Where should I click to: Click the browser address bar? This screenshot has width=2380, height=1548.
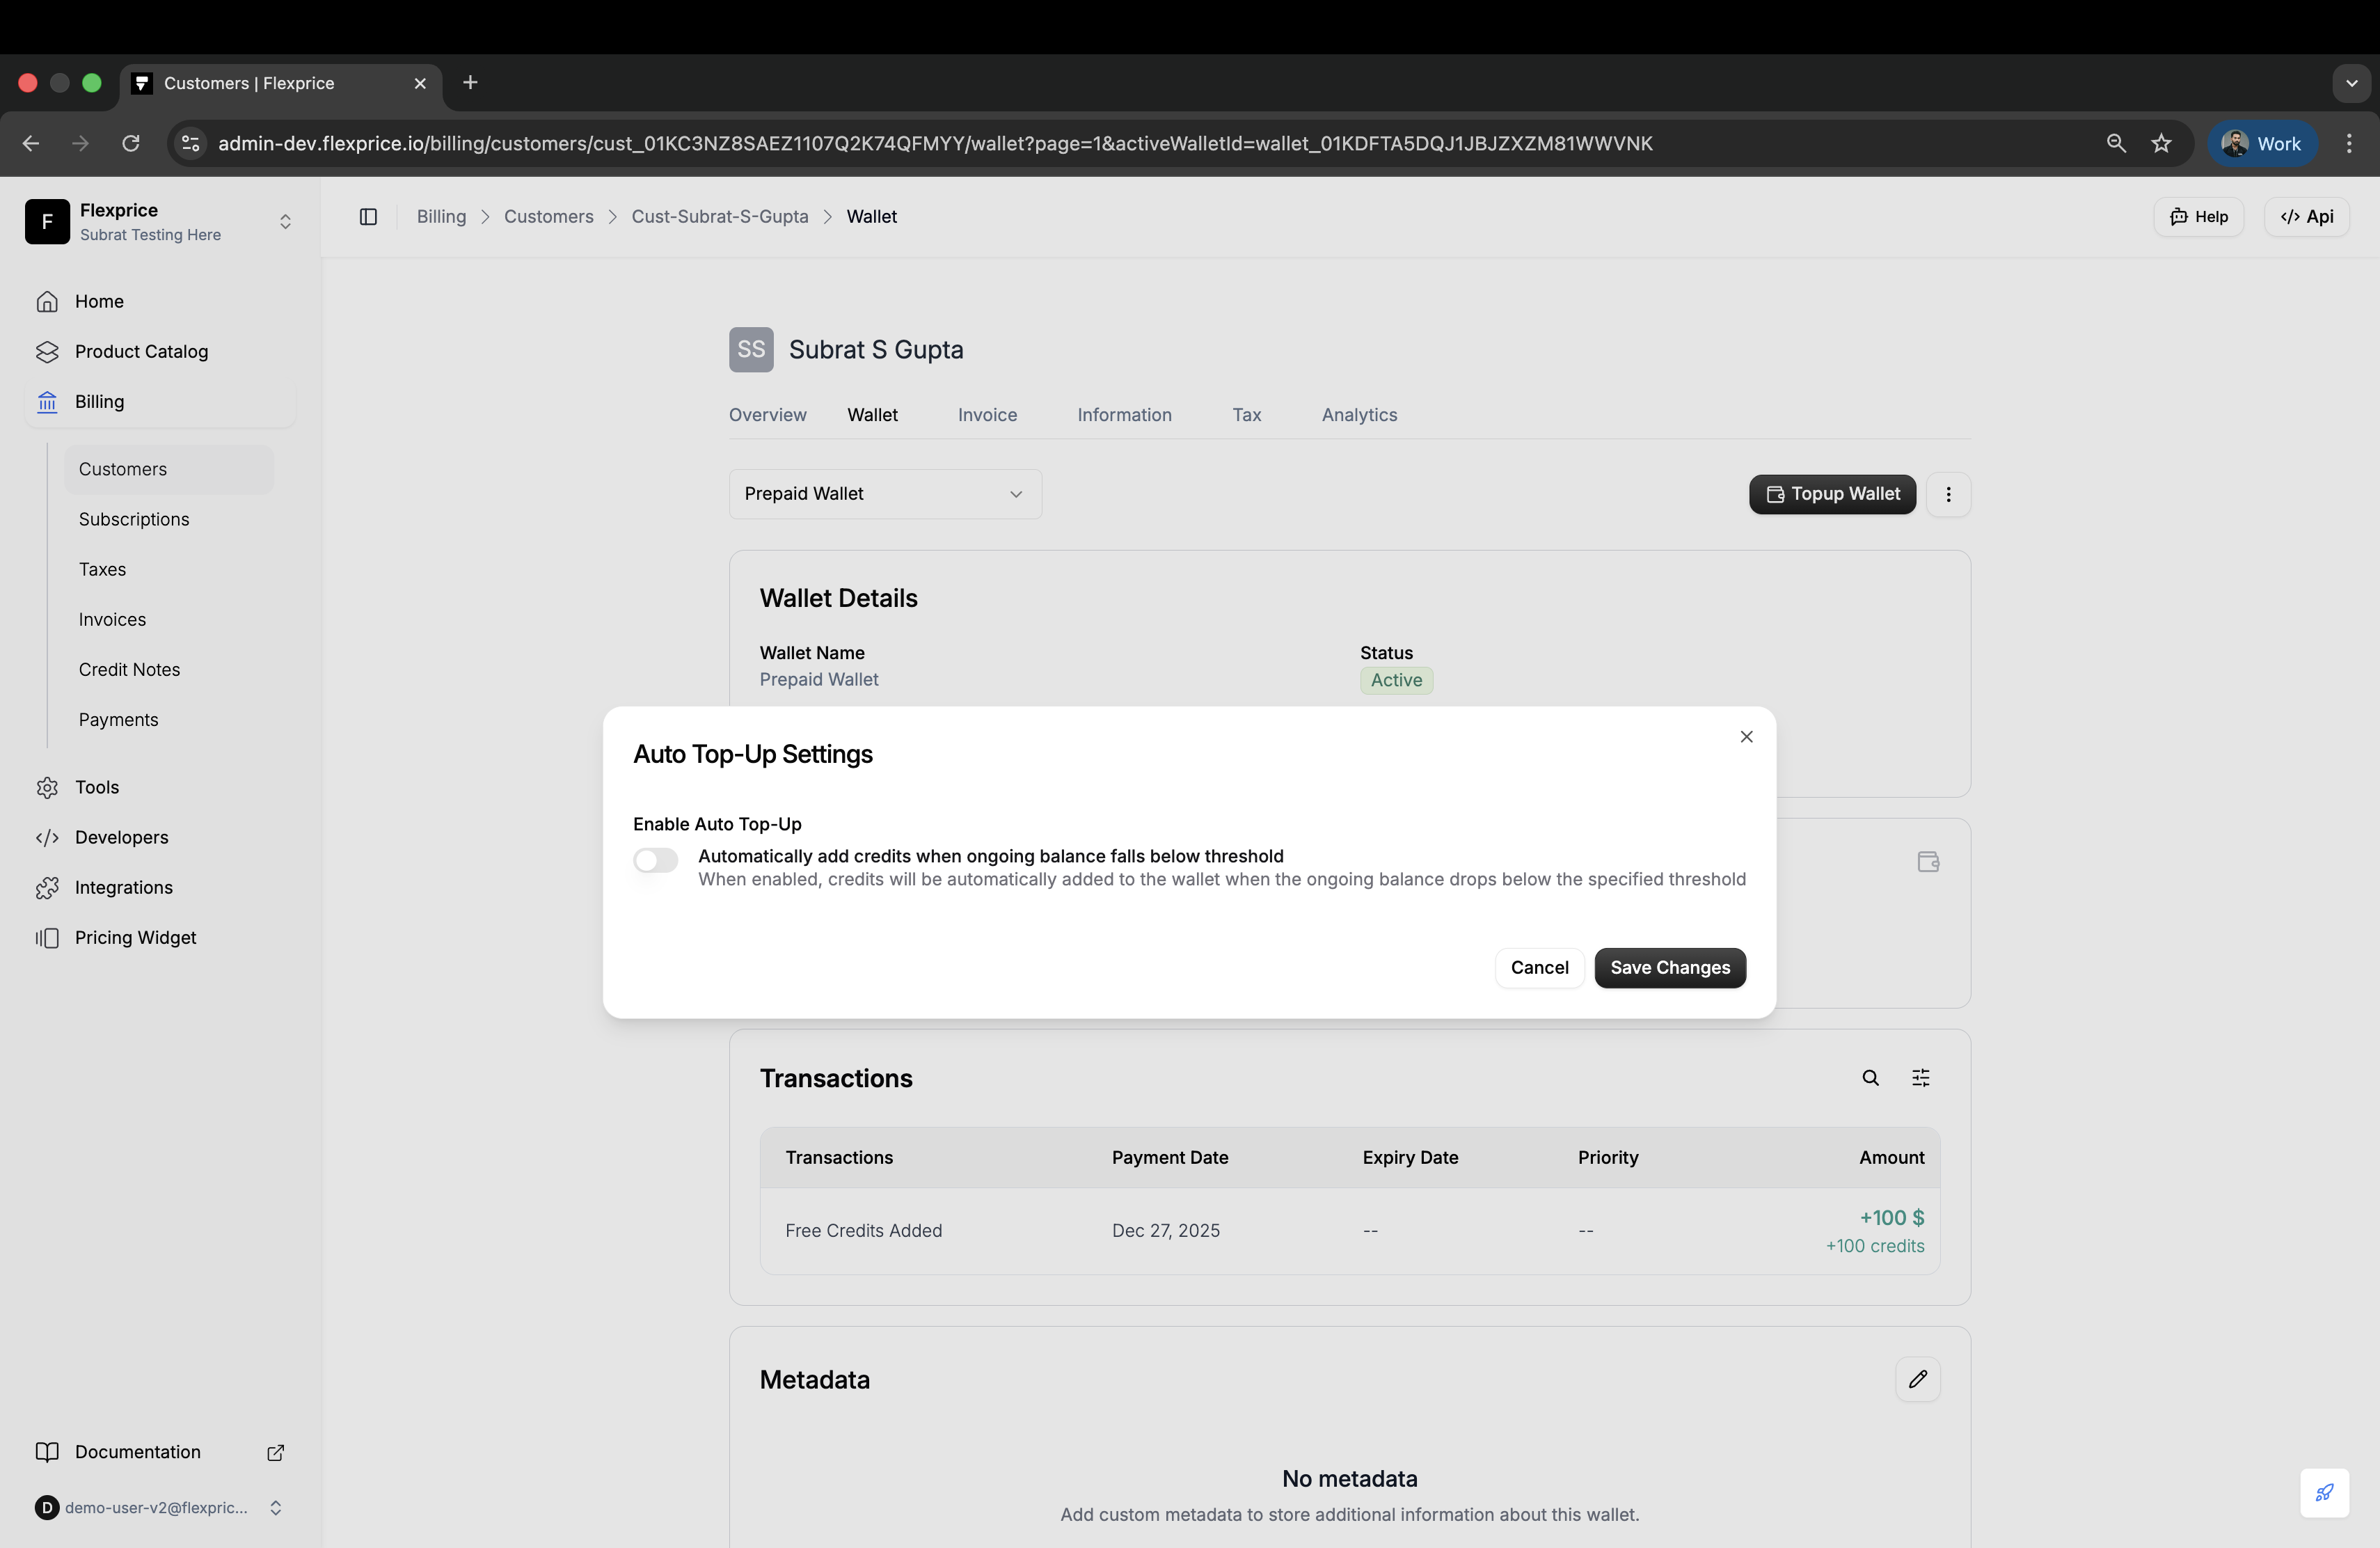[900, 143]
